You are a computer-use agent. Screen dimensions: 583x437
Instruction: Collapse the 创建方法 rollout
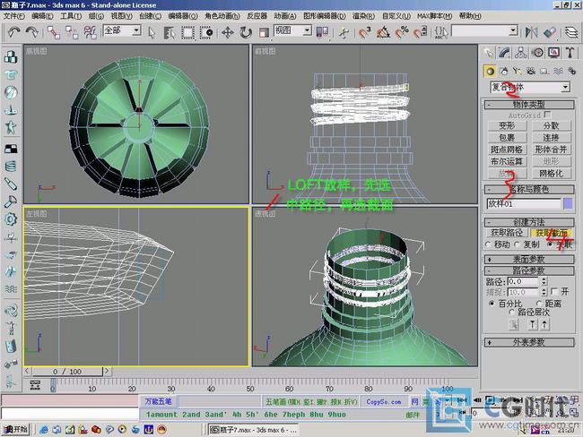point(528,222)
